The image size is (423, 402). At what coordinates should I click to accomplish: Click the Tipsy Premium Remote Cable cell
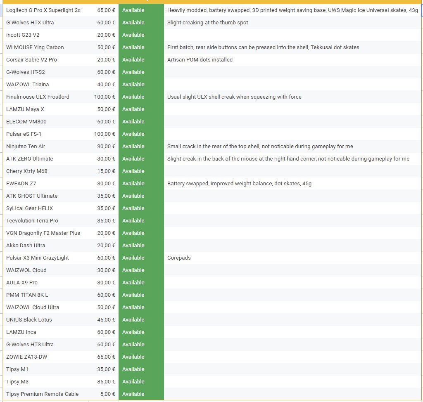coord(46,395)
